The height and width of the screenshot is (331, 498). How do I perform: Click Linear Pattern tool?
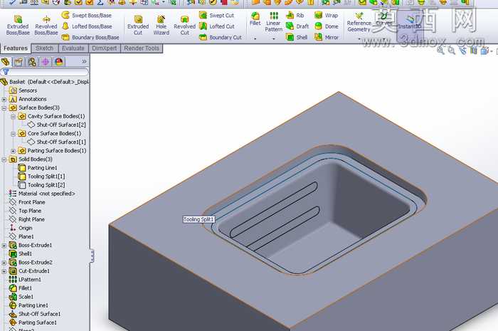(x=273, y=22)
